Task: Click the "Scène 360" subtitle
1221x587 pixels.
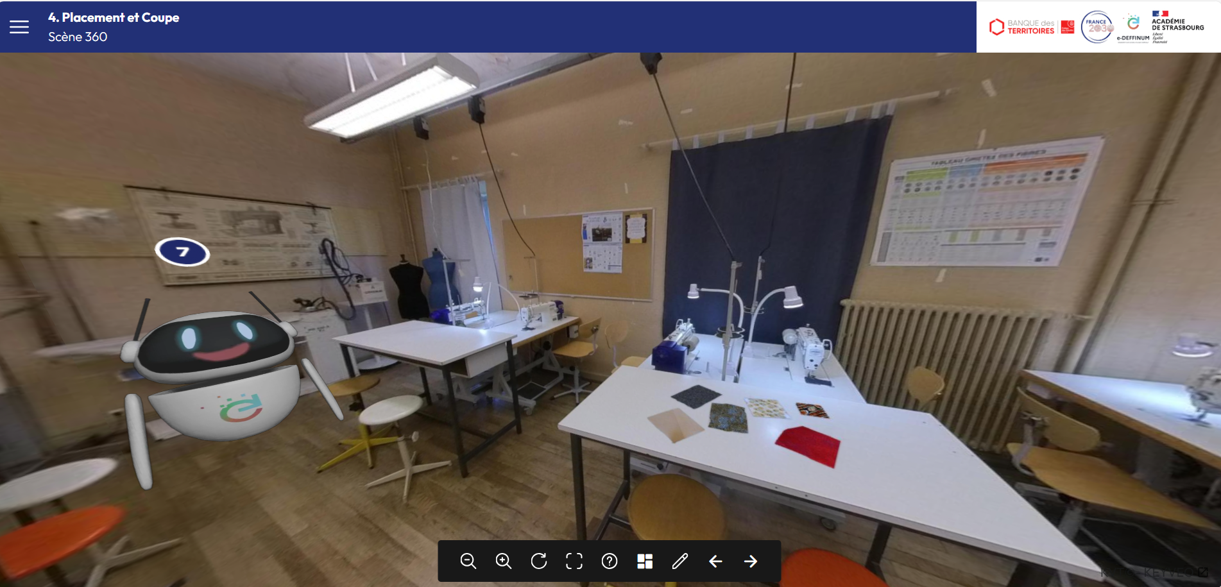Action: tap(78, 37)
